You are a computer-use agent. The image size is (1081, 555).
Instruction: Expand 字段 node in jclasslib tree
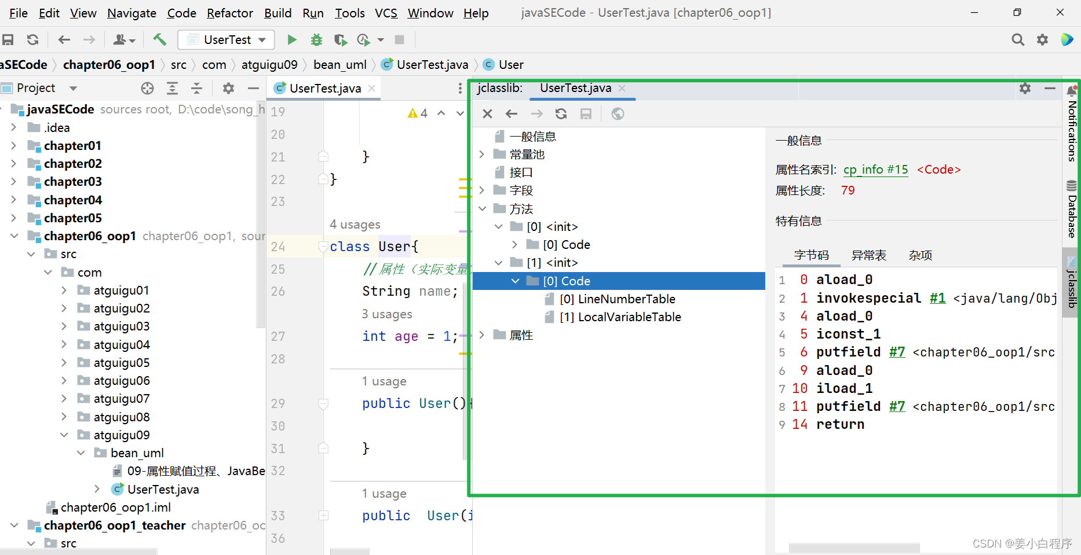coord(481,190)
